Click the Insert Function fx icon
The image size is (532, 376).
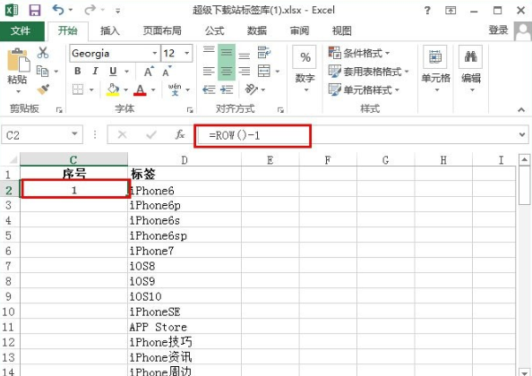[180, 134]
